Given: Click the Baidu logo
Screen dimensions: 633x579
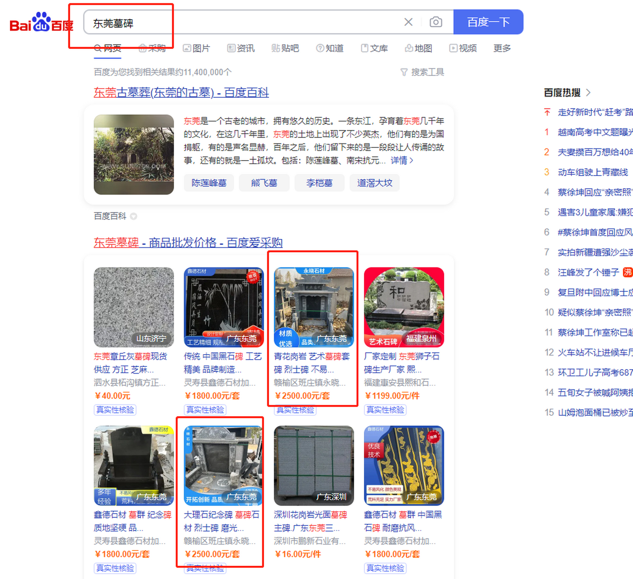Looking at the screenshot, I should click(41, 22).
